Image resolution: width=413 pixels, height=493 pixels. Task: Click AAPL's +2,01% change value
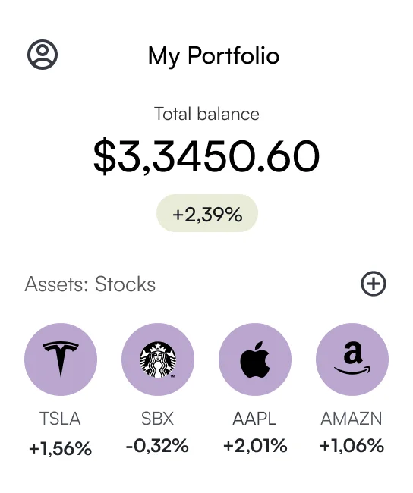(x=255, y=446)
